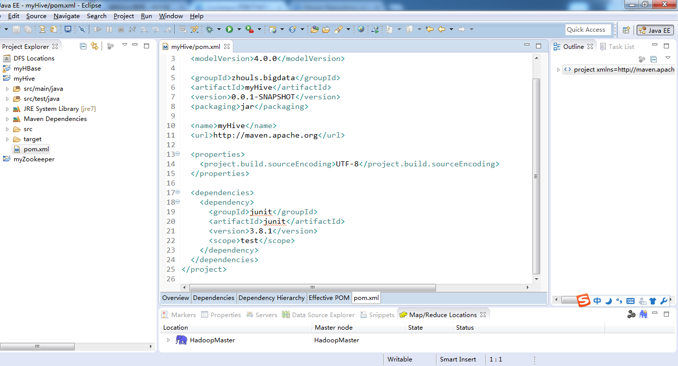Click the Sogou input method S icon
678x366 pixels.
coord(584,300)
